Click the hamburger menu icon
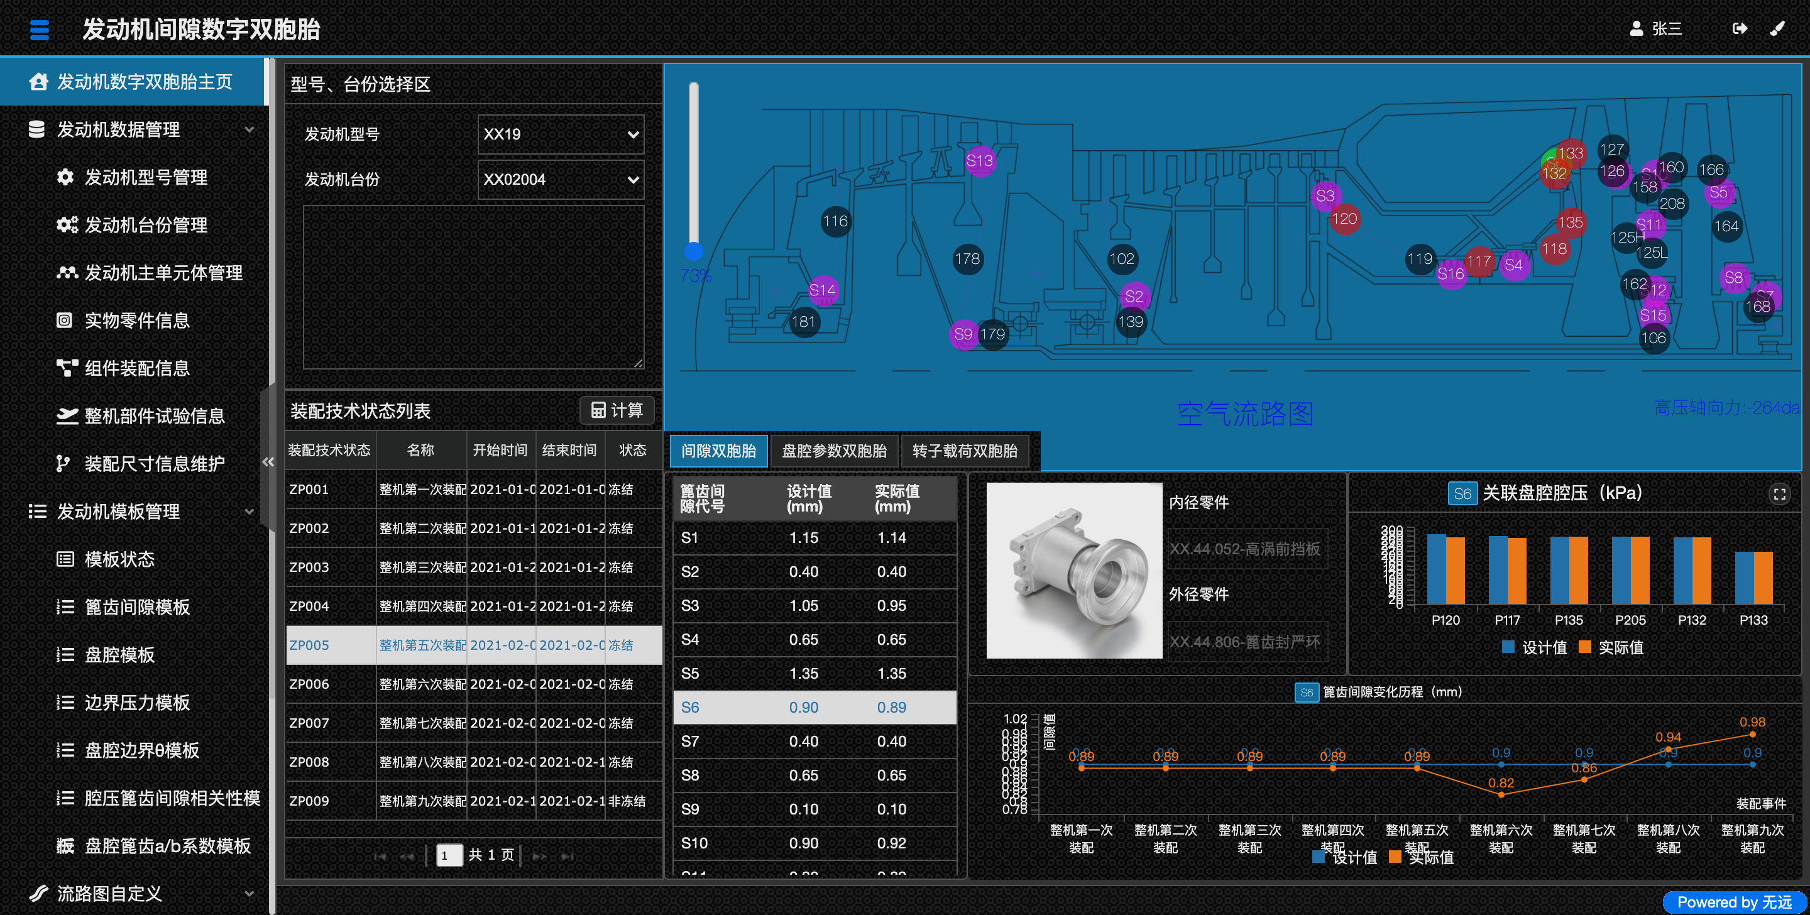 point(40,30)
